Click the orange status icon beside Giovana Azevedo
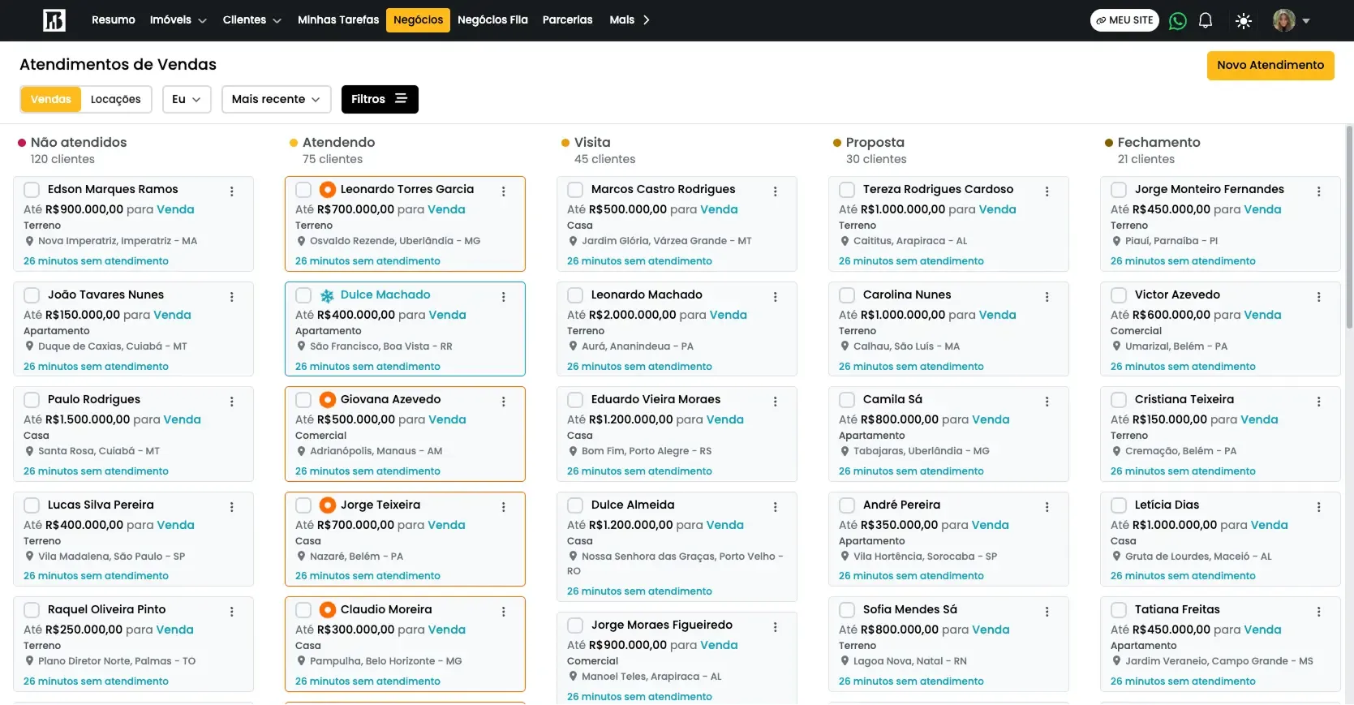The width and height of the screenshot is (1354, 705). pos(328,400)
